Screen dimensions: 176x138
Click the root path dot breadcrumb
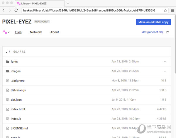[x=7, y=52]
